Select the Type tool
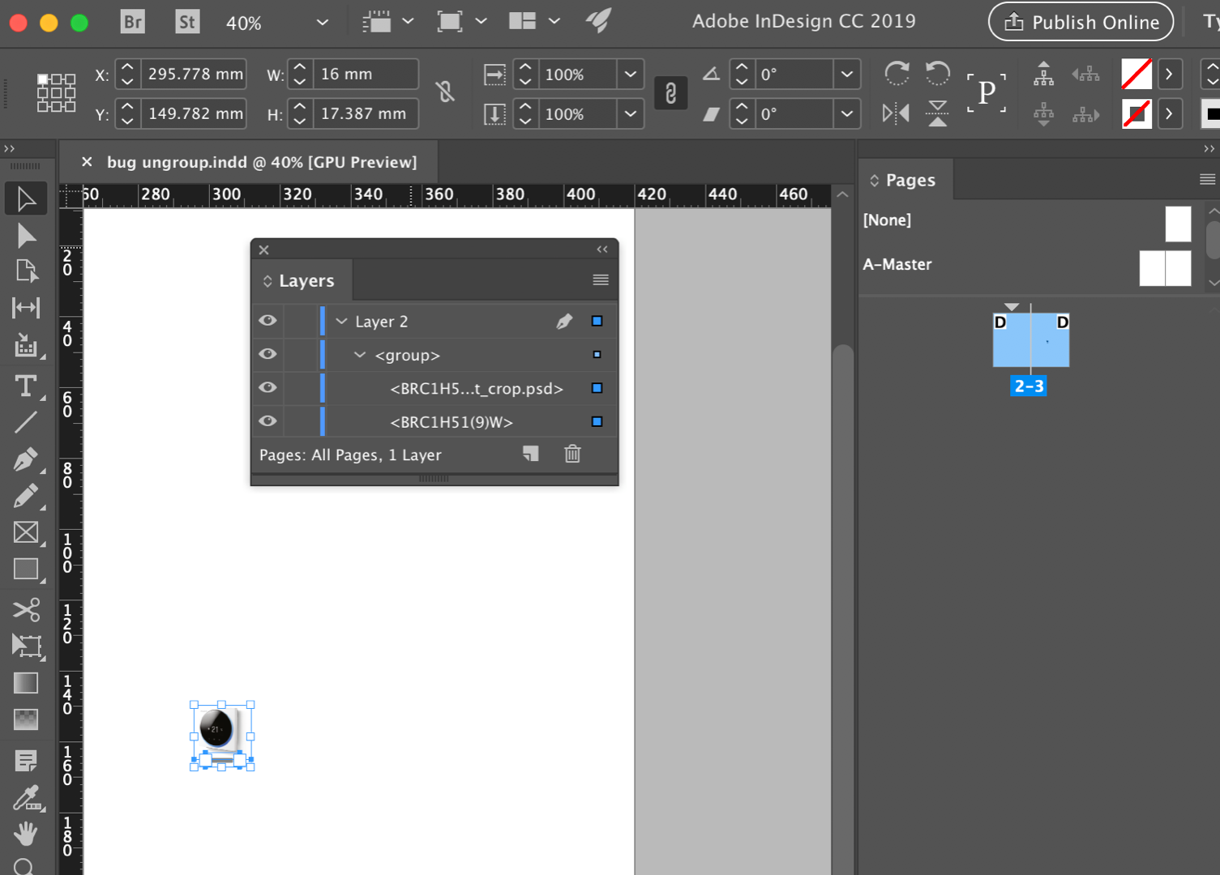Image resolution: width=1220 pixels, height=875 pixels. coord(27,386)
